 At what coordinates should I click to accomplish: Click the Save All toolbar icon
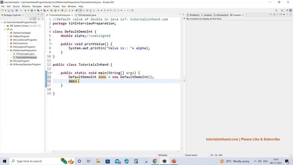[x=12, y=11]
